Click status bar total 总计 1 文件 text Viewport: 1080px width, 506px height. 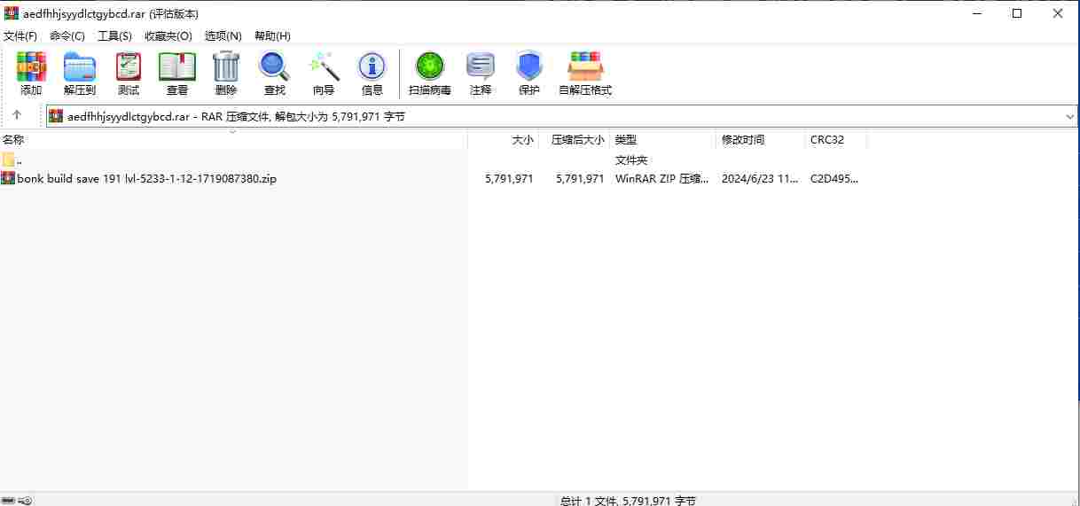click(x=628, y=501)
